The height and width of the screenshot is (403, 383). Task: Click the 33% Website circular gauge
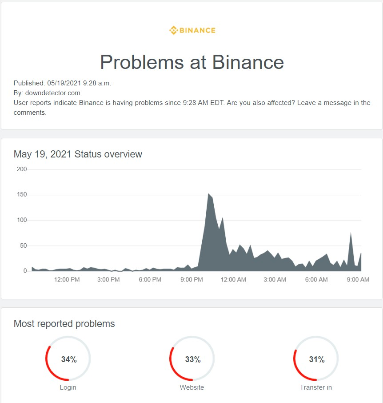click(192, 359)
